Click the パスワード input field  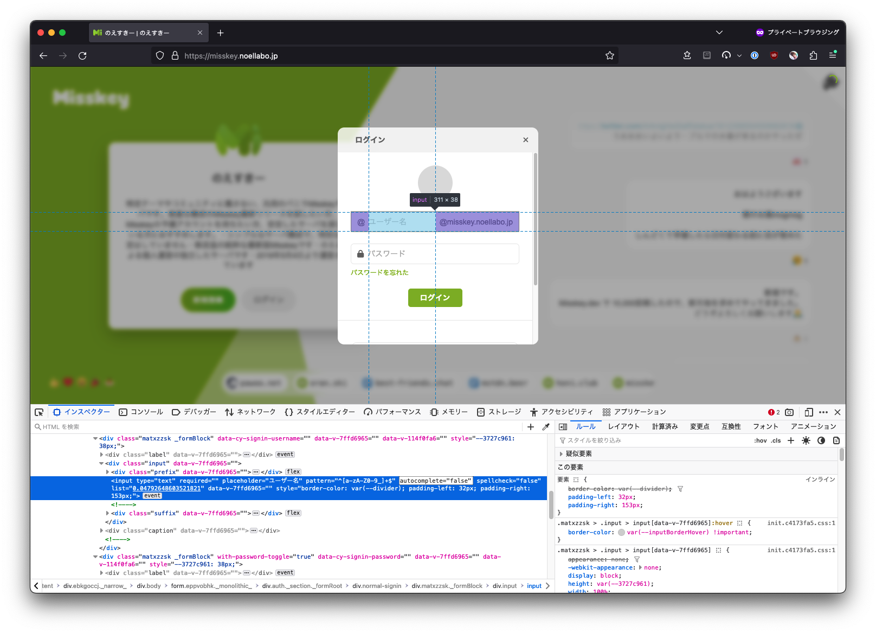pyautogui.click(x=435, y=253)
